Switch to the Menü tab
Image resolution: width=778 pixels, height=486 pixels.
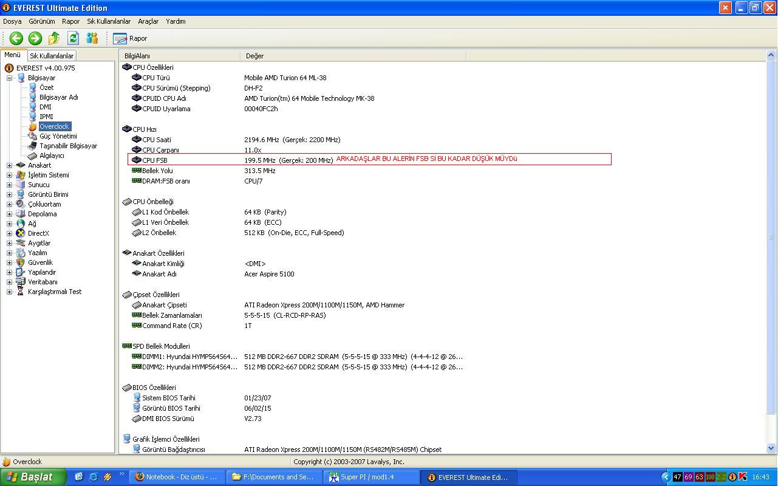13,55
